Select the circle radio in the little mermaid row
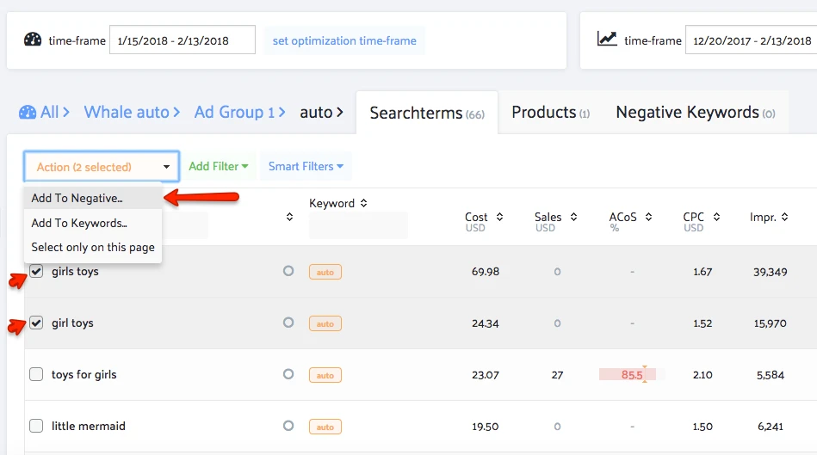The width and height of the screenshot is (817, 455). pyautogui.click(x=288, y=425)
